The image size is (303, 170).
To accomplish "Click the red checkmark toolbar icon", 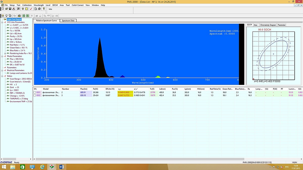I will click(31, 9).
